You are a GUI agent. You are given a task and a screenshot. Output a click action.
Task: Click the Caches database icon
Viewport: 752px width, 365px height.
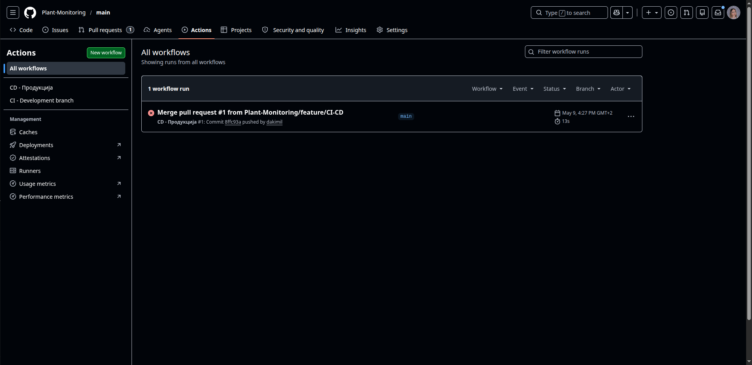13,132
